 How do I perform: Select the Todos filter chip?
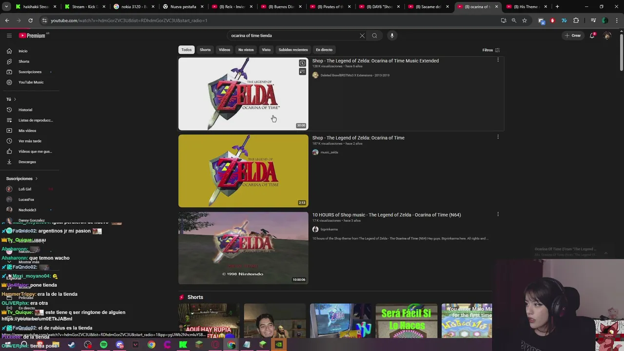[186, 50]
